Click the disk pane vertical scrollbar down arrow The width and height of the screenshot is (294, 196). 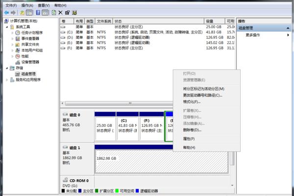pos(232,186)
